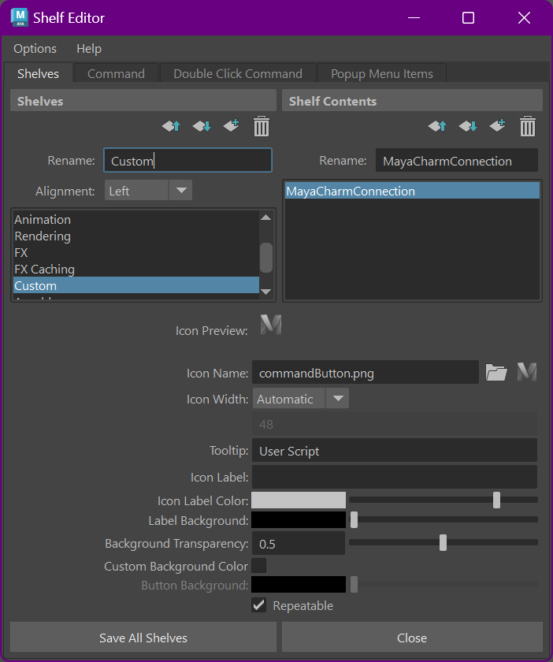Open the Alignment dropdown
This screenshot has height=662, width=553.
148,191
